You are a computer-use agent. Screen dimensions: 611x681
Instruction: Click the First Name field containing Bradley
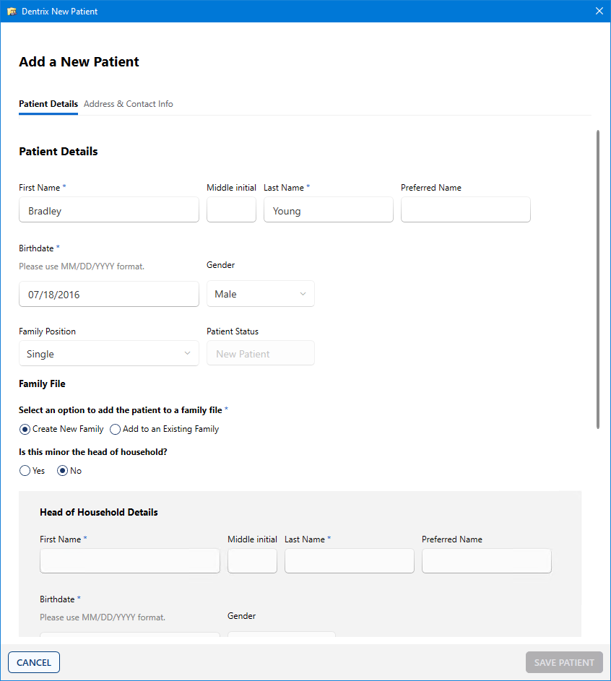pos(108,209)
